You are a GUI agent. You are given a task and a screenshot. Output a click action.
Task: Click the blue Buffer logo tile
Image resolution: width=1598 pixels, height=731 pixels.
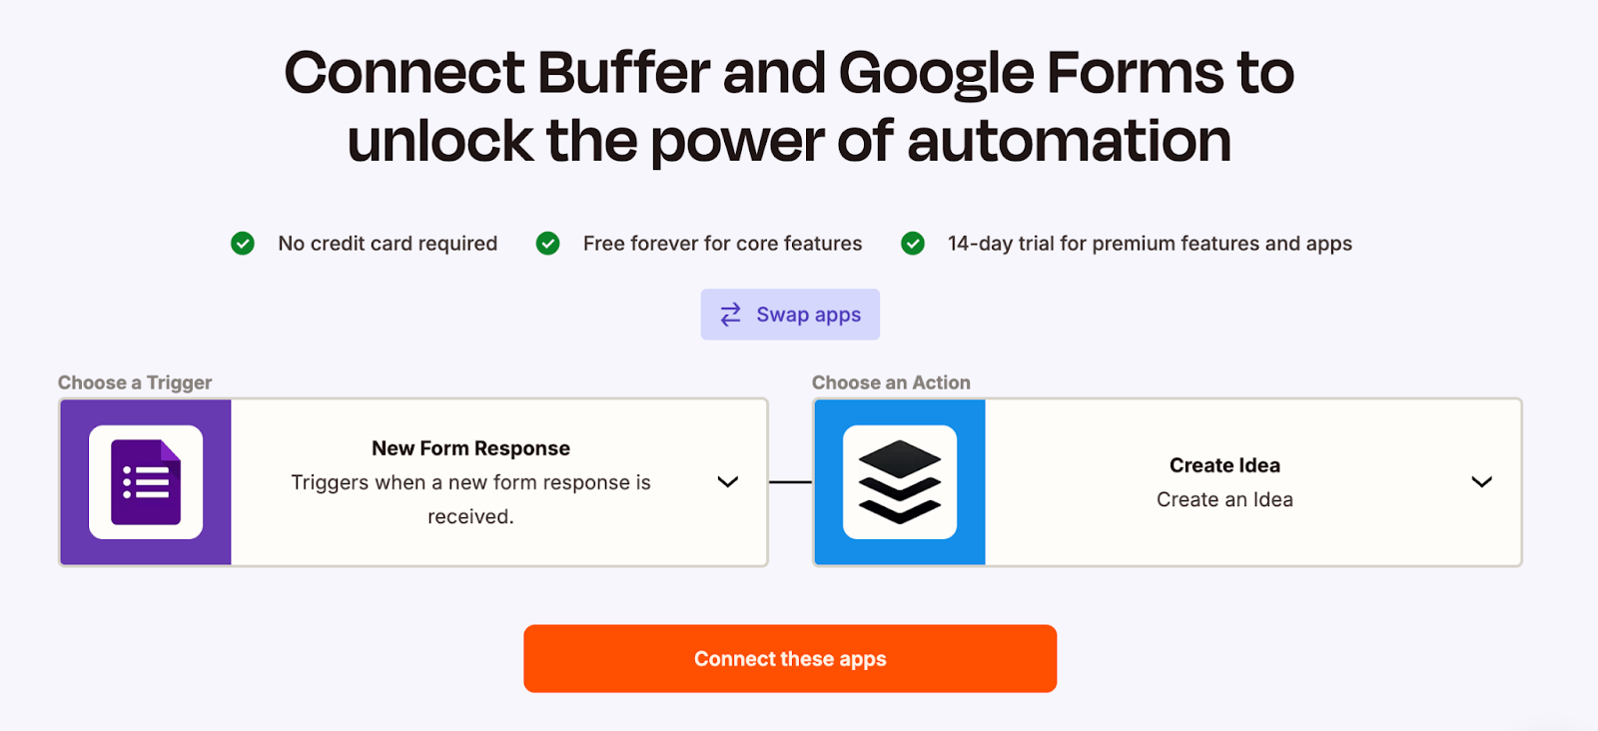(x=899, y=481)
